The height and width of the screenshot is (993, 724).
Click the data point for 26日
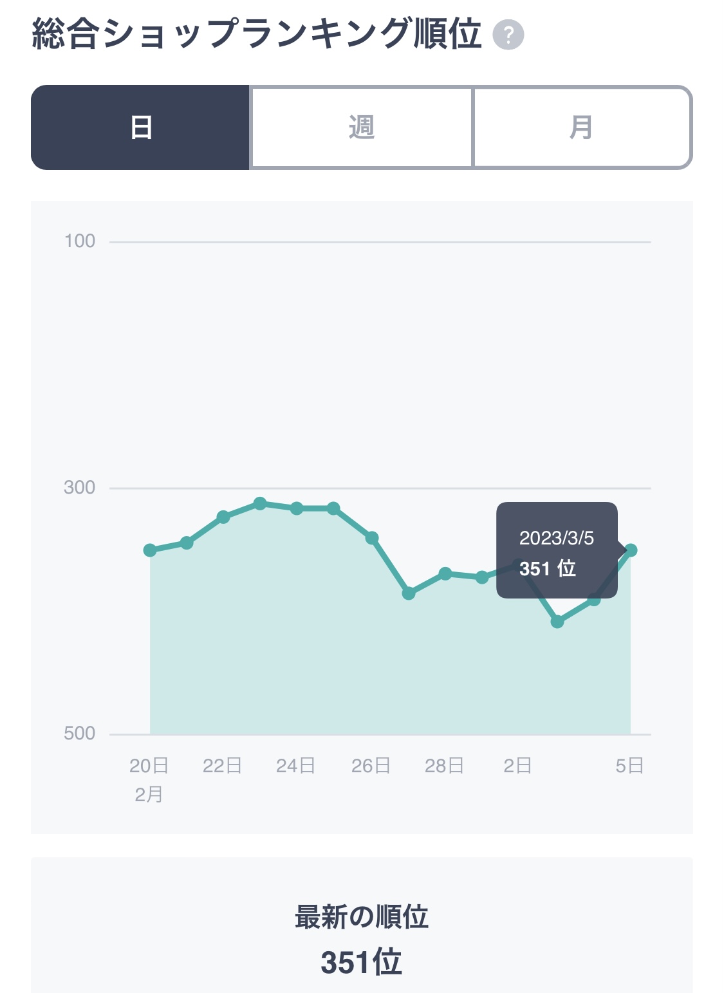click(372, 538)
